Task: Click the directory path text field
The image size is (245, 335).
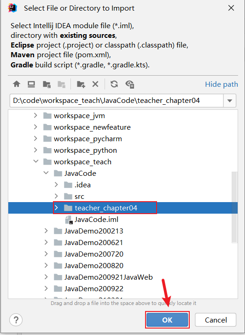Action: (x=117, y=101)
